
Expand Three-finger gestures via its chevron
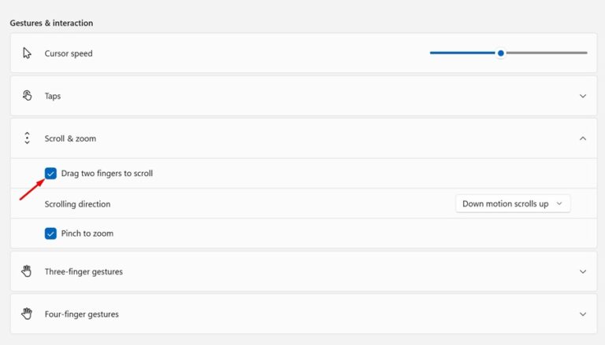[x=583, y=271]
